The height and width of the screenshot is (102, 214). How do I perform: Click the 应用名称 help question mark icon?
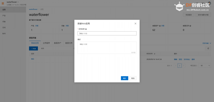click(86, 29)
